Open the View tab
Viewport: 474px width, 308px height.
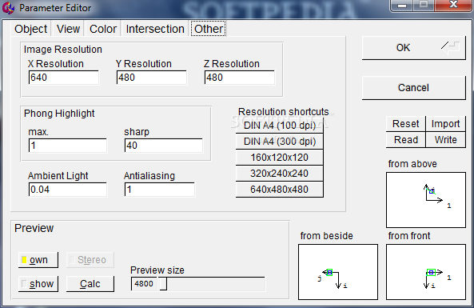coord(68,29)
